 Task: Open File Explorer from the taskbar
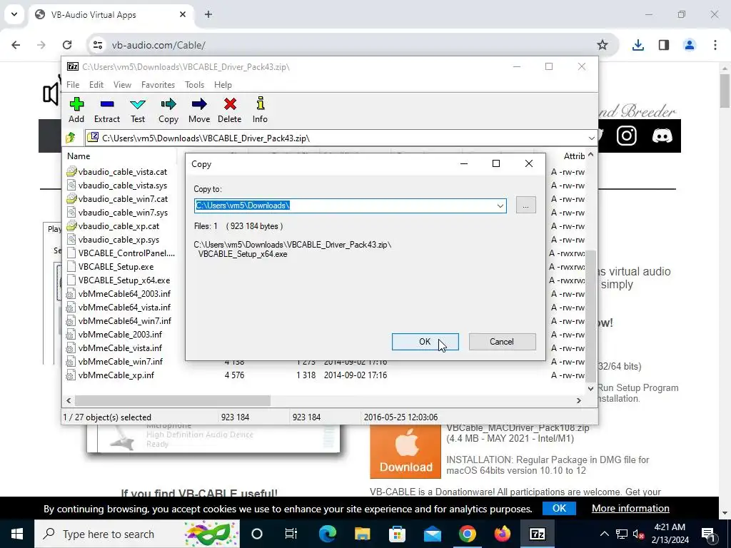click(x=362, y=534)
